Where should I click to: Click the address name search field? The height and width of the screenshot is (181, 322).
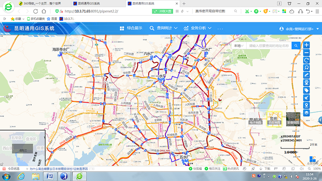pyautogui.click(x=269, y=45)
